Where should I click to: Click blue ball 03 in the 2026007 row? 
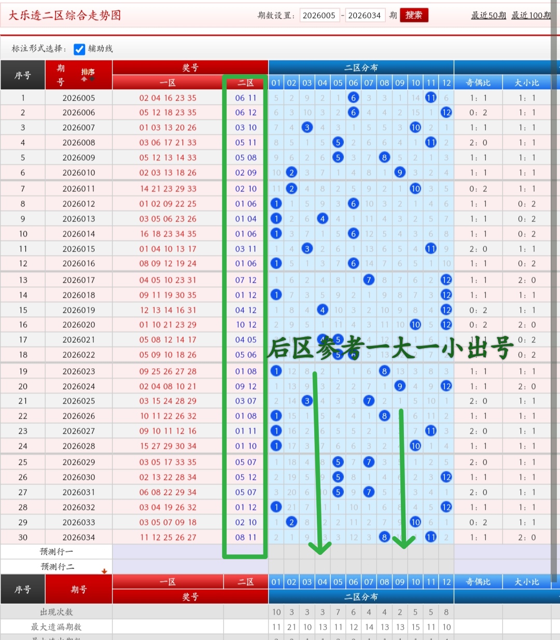(x=307, y=128)
